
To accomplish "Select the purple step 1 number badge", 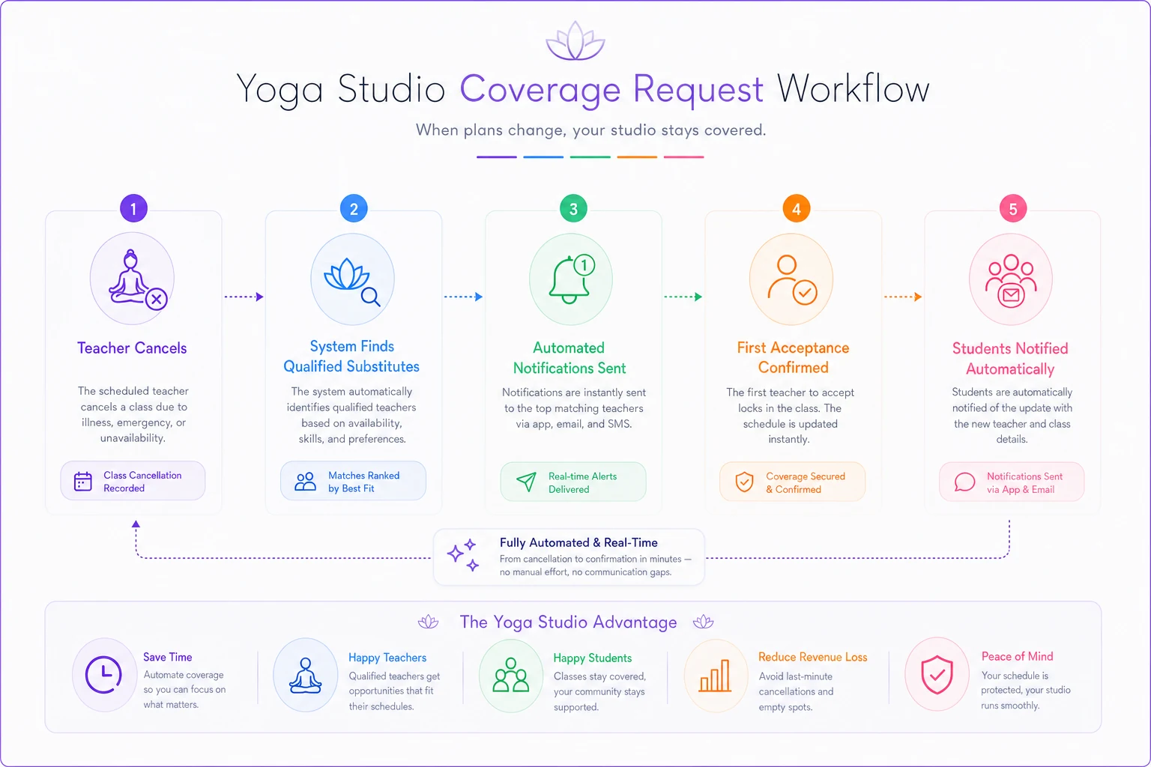I will [x=133, y=208].
